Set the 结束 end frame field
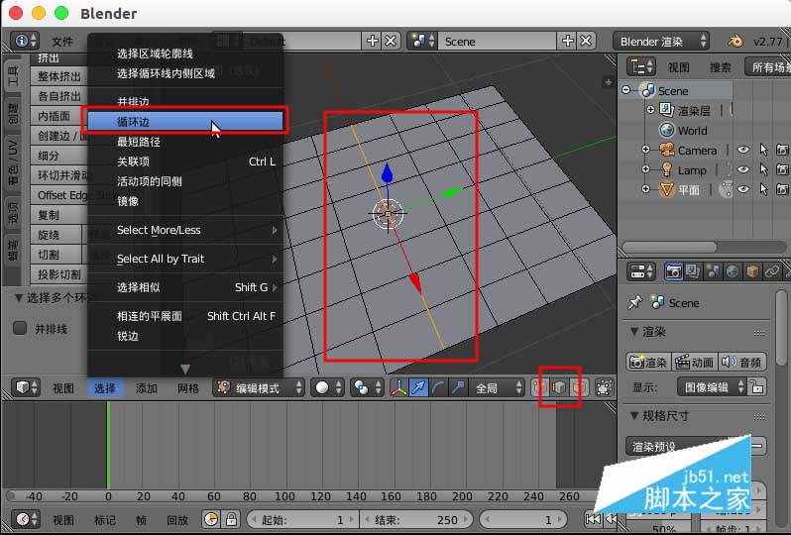791x535 pixels. pyautogui.click(x=416, y=519)
